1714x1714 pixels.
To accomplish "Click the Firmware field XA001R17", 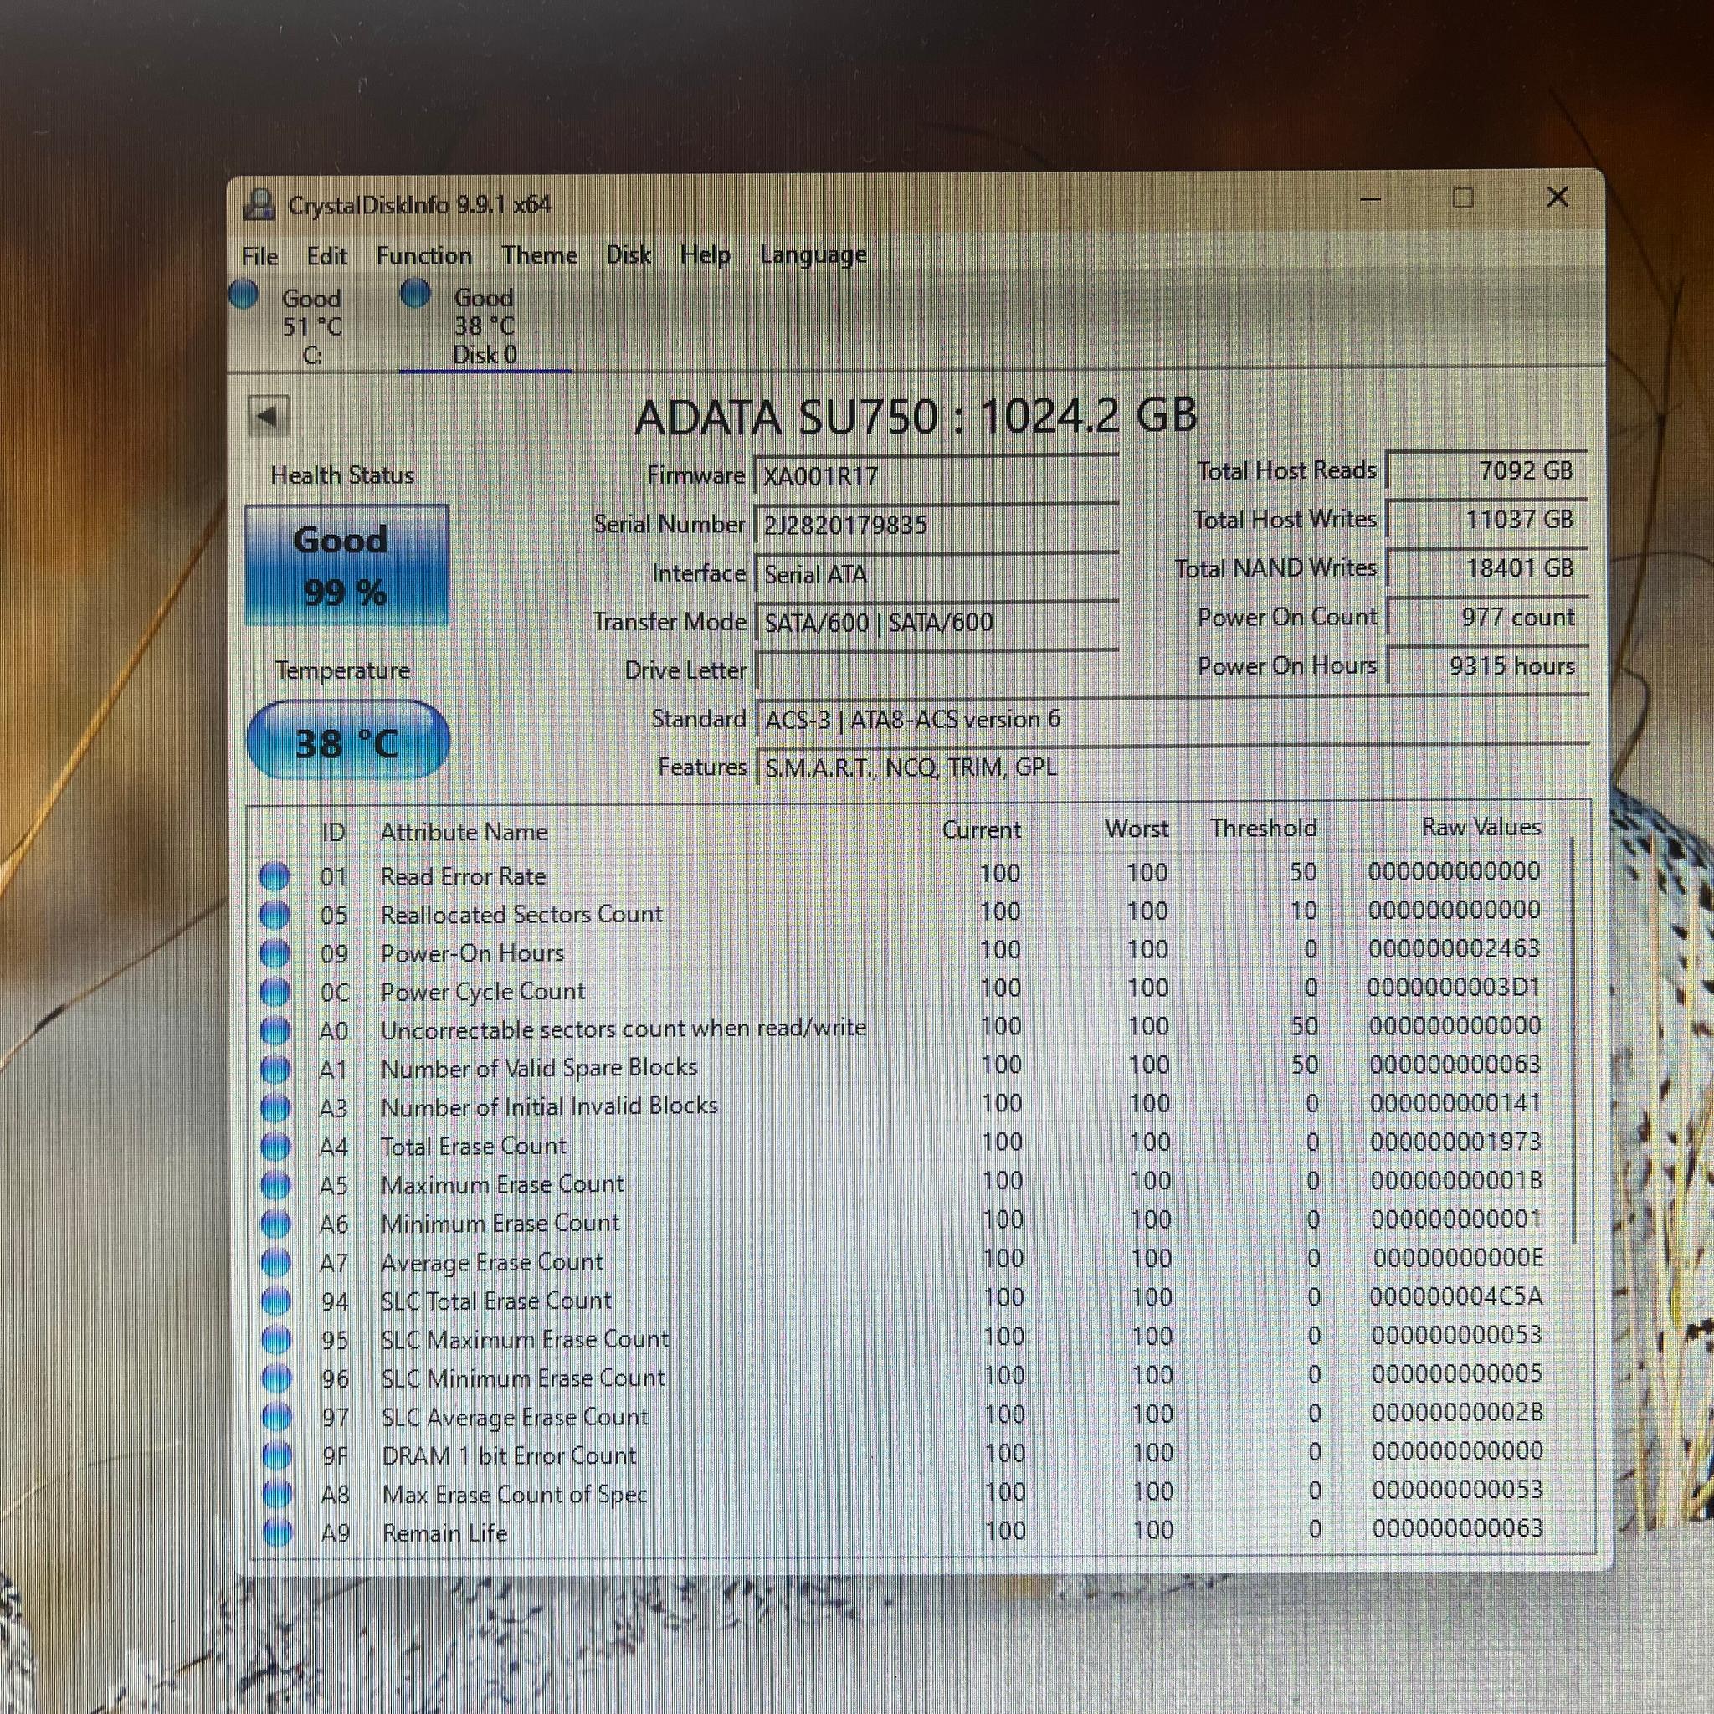I will pyautogui.click(x=936, y=476).
